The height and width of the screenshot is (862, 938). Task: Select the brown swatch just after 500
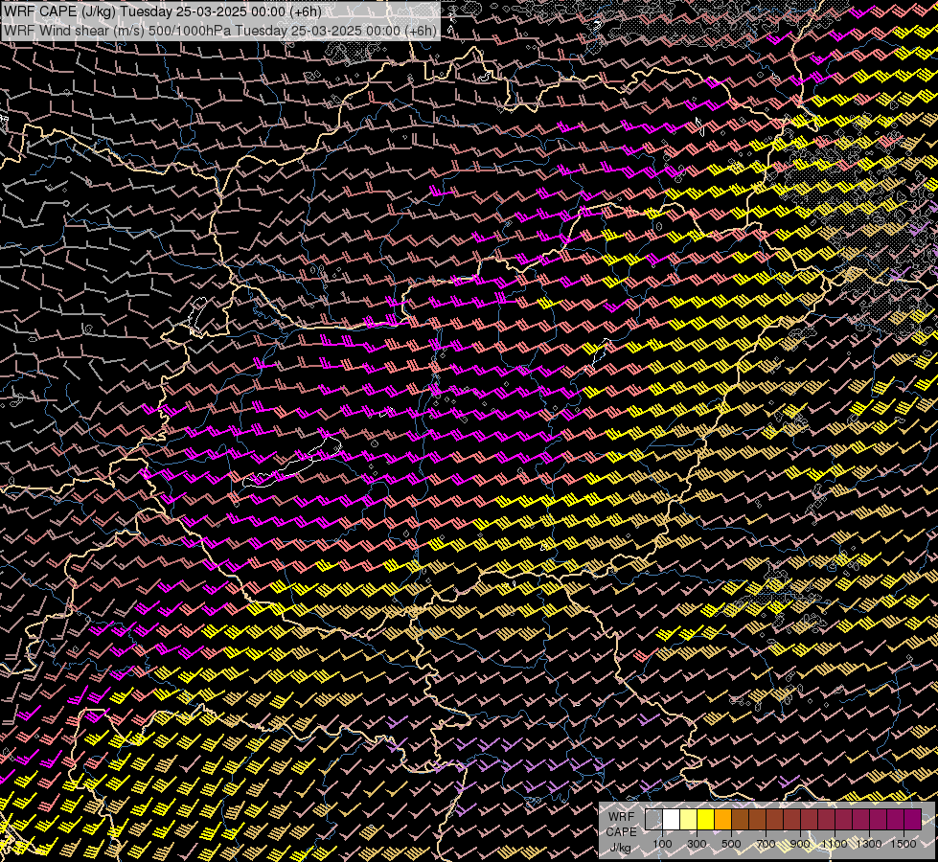tap(740, 820)
